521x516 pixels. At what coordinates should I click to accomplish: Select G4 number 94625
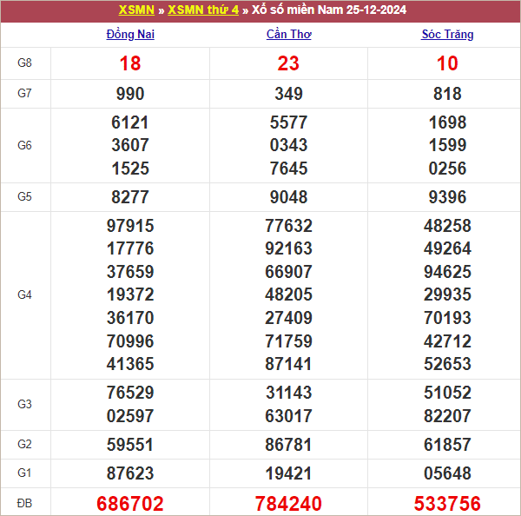[x=447, y=272]
